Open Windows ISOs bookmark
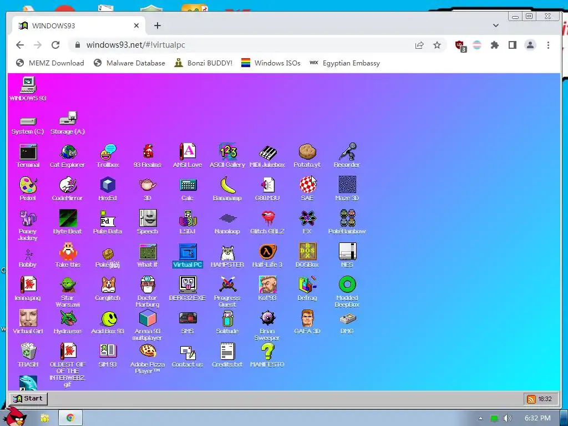Image resolution: width=568 pixels, height=426 pixels. point(271,63)
